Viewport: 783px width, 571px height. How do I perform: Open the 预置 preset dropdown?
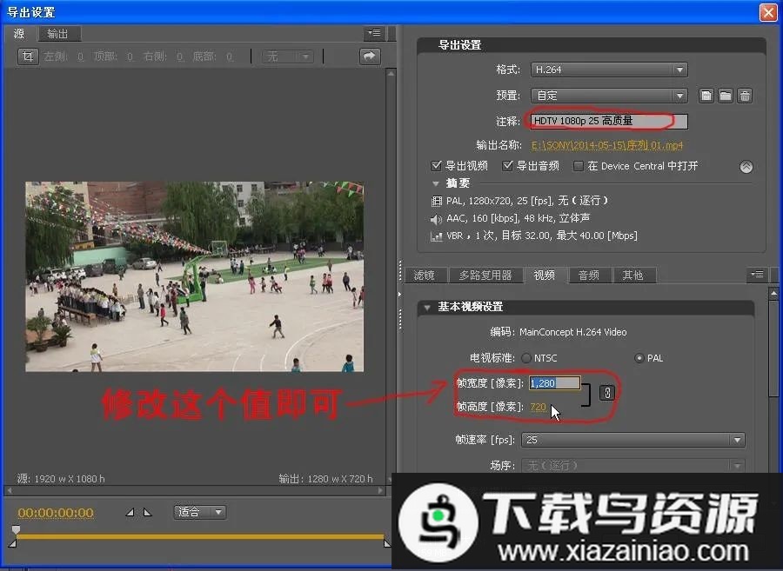[609, 96]
